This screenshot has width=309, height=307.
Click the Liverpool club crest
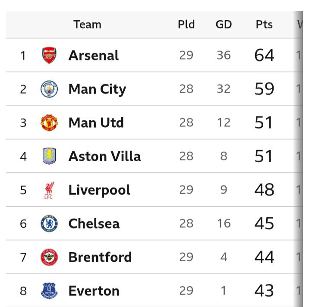tap(49, 190)
